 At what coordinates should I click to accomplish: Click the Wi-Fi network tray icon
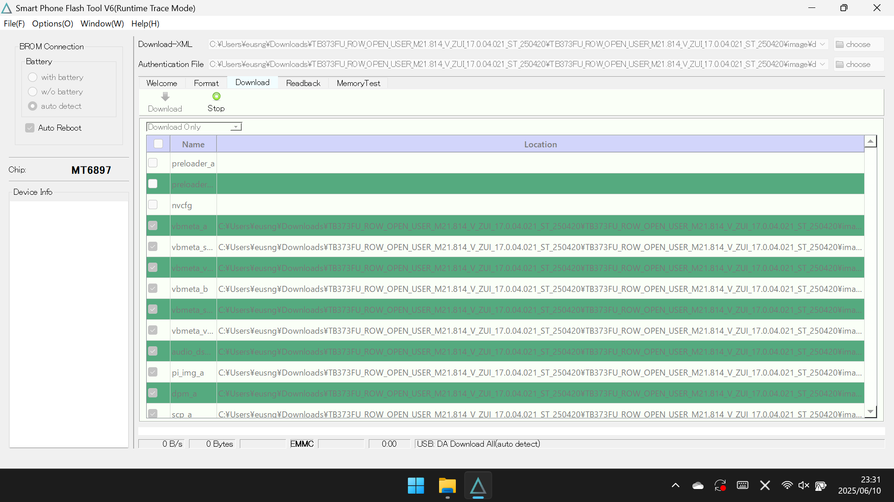787,486
